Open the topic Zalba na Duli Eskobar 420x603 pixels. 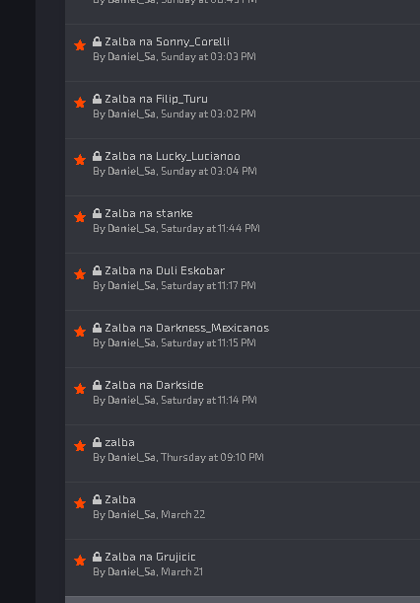pos(165,270)
